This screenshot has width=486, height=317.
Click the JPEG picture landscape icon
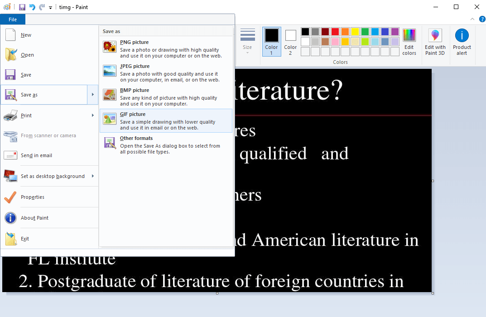(110, 71)
